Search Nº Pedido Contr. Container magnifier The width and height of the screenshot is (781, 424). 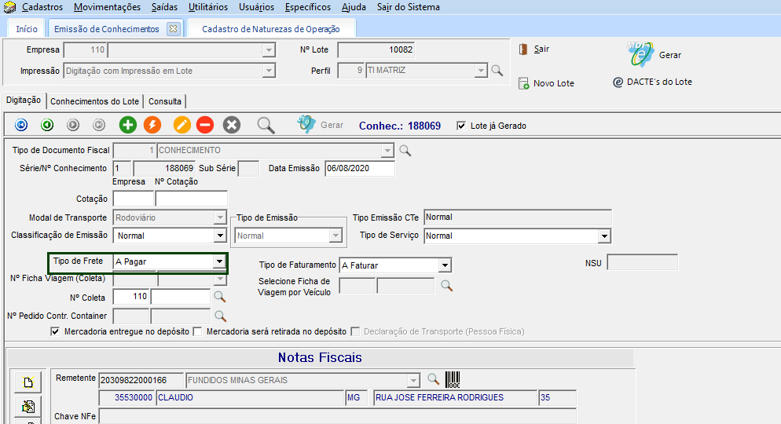[220, 316]
